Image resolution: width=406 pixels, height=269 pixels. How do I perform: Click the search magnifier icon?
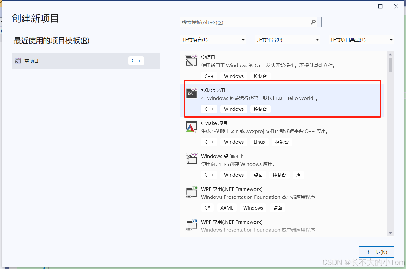point(313,22)
